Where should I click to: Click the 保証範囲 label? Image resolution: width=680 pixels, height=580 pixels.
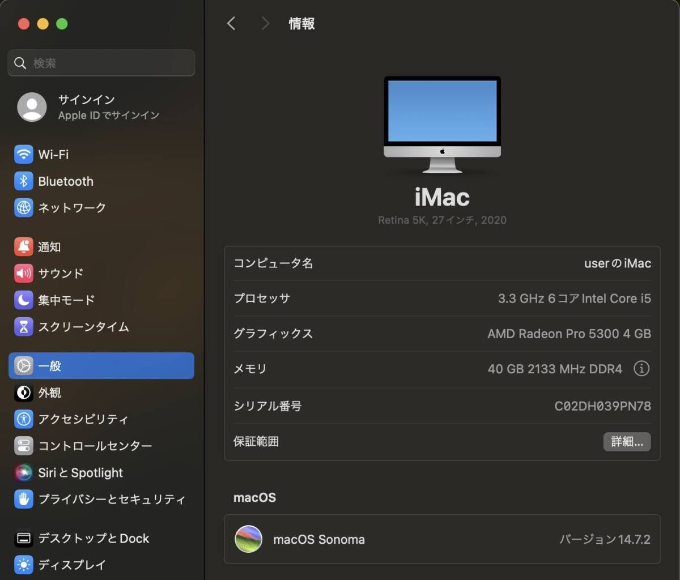click(256, 442)
